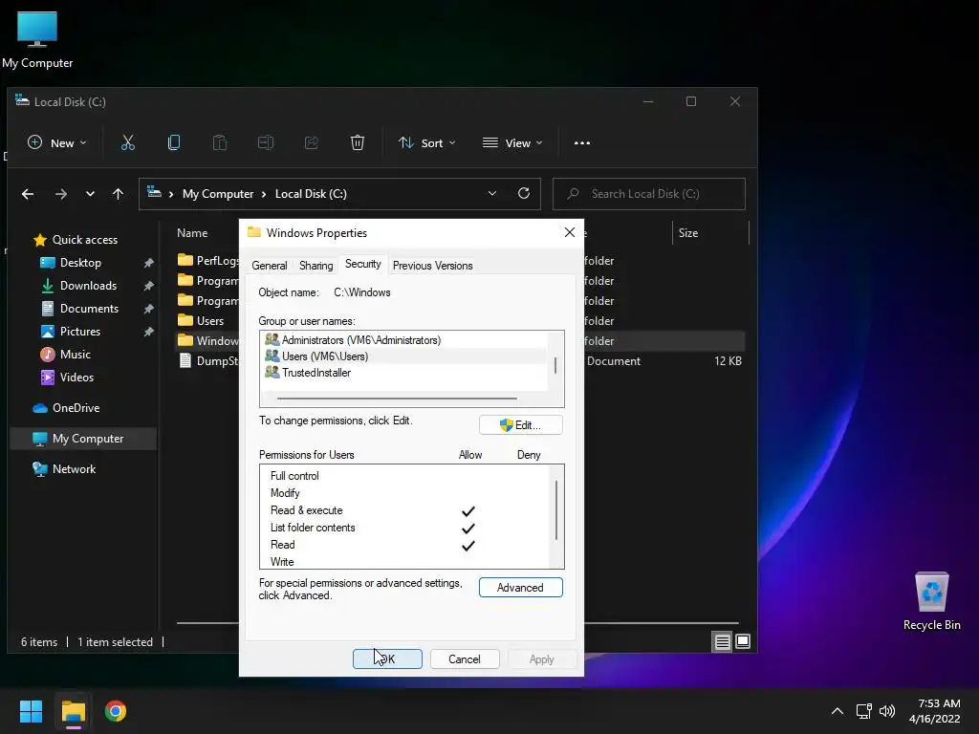The image size is (979, 734).
Task: Select the PerfLogs folder icon
Action: tap(185, 260)
